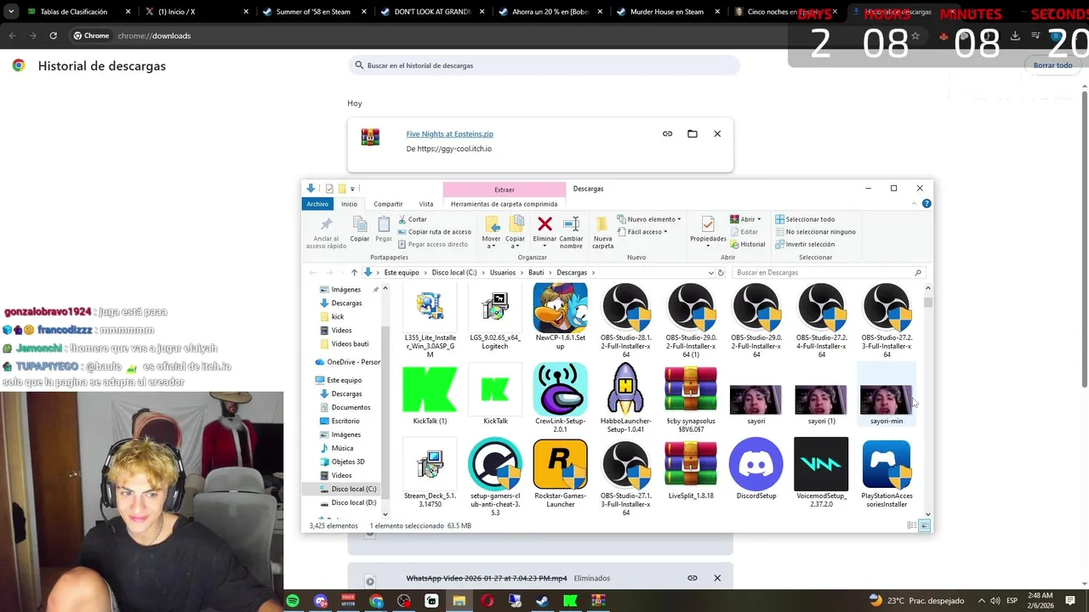1089x612 pixels.
Task: Select Disco local (D:) in the tree
Action: [x=353, y=502]
